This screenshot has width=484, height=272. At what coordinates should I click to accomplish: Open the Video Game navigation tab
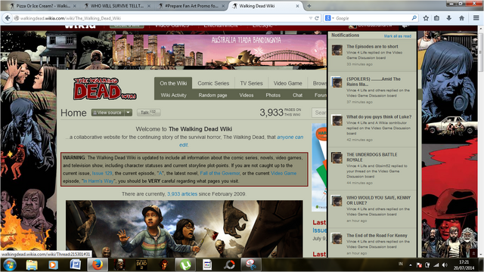click(287, 83)
